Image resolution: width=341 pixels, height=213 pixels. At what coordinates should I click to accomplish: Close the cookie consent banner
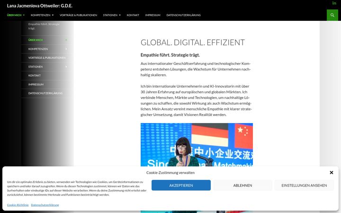[x=331, y=172]
